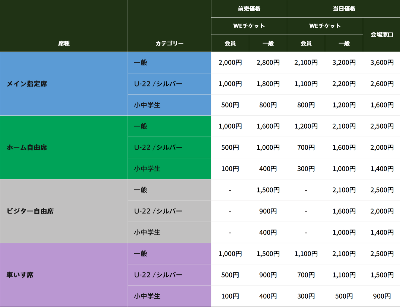Viewport: 400px width, 307px height.
Task: Click the 当日価格 column header
Action: 343,9
